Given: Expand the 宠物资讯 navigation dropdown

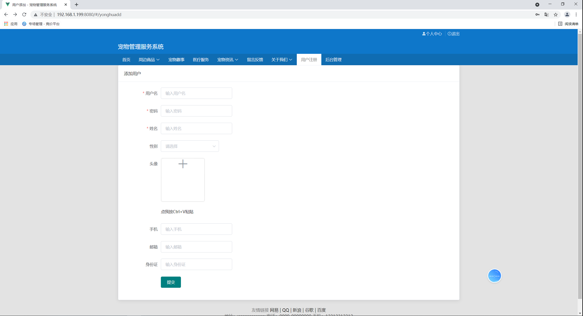Looking at the screenshot, I should click(227, 60).
